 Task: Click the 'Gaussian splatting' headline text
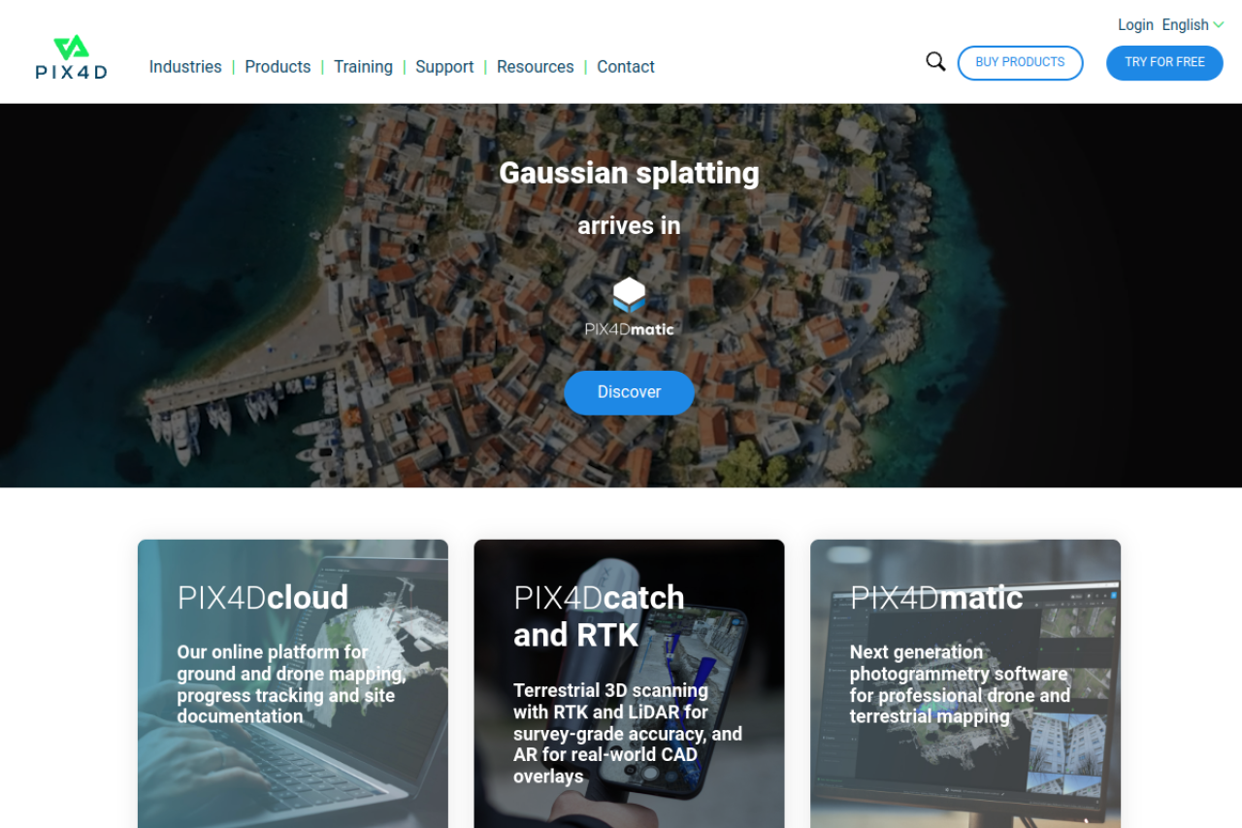tap(629, 173)
